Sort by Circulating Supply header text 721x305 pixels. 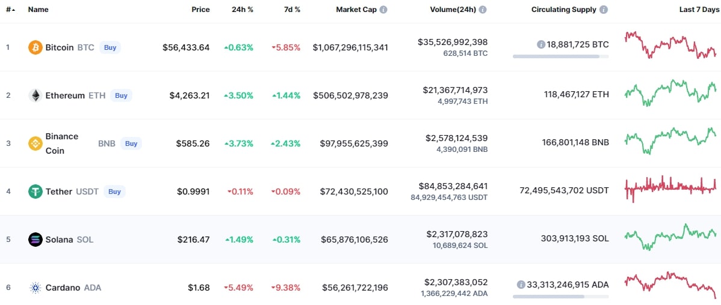[564, 9]
